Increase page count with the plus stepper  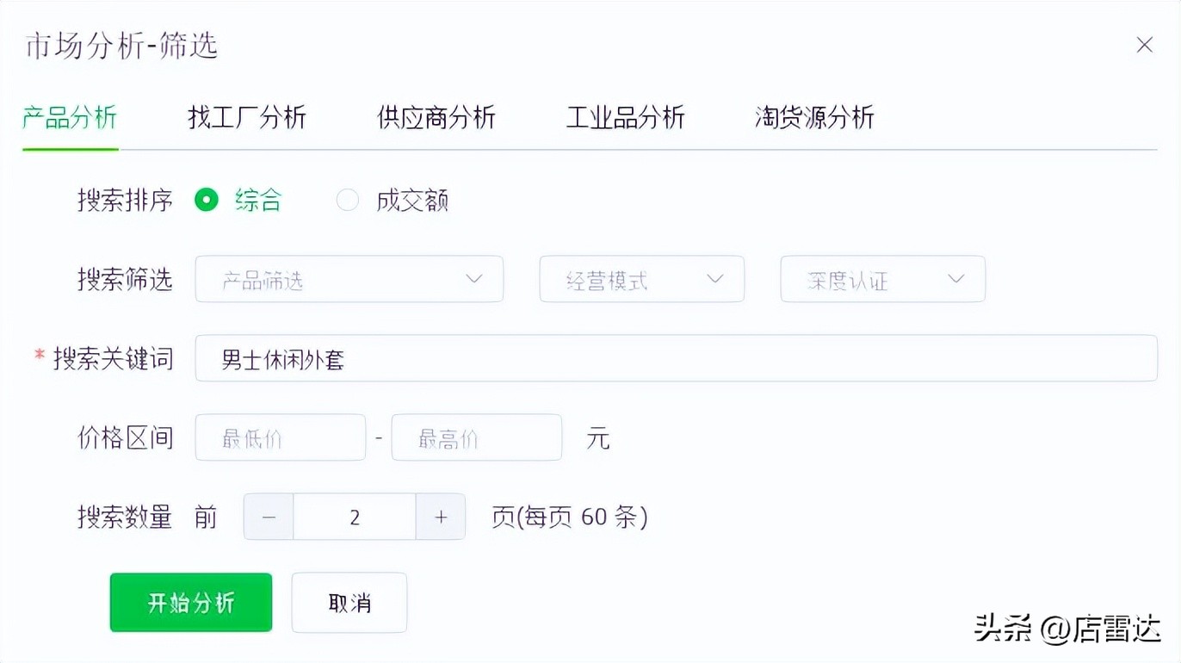440,517
